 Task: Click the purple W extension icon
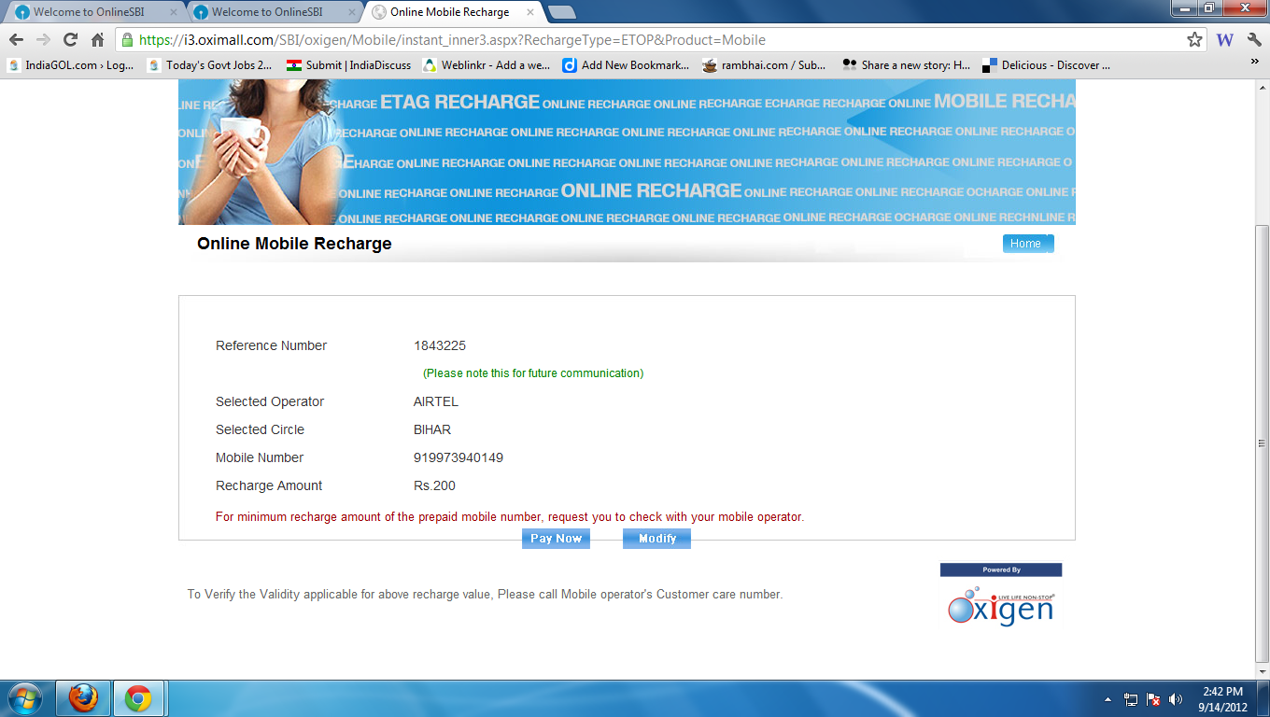1225,40
